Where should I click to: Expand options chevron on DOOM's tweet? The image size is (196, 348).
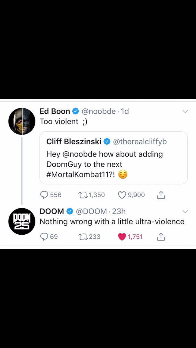pyautogui.click(x=185, y=212)
